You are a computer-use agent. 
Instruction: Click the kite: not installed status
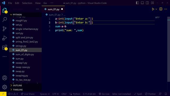(122, 94)
